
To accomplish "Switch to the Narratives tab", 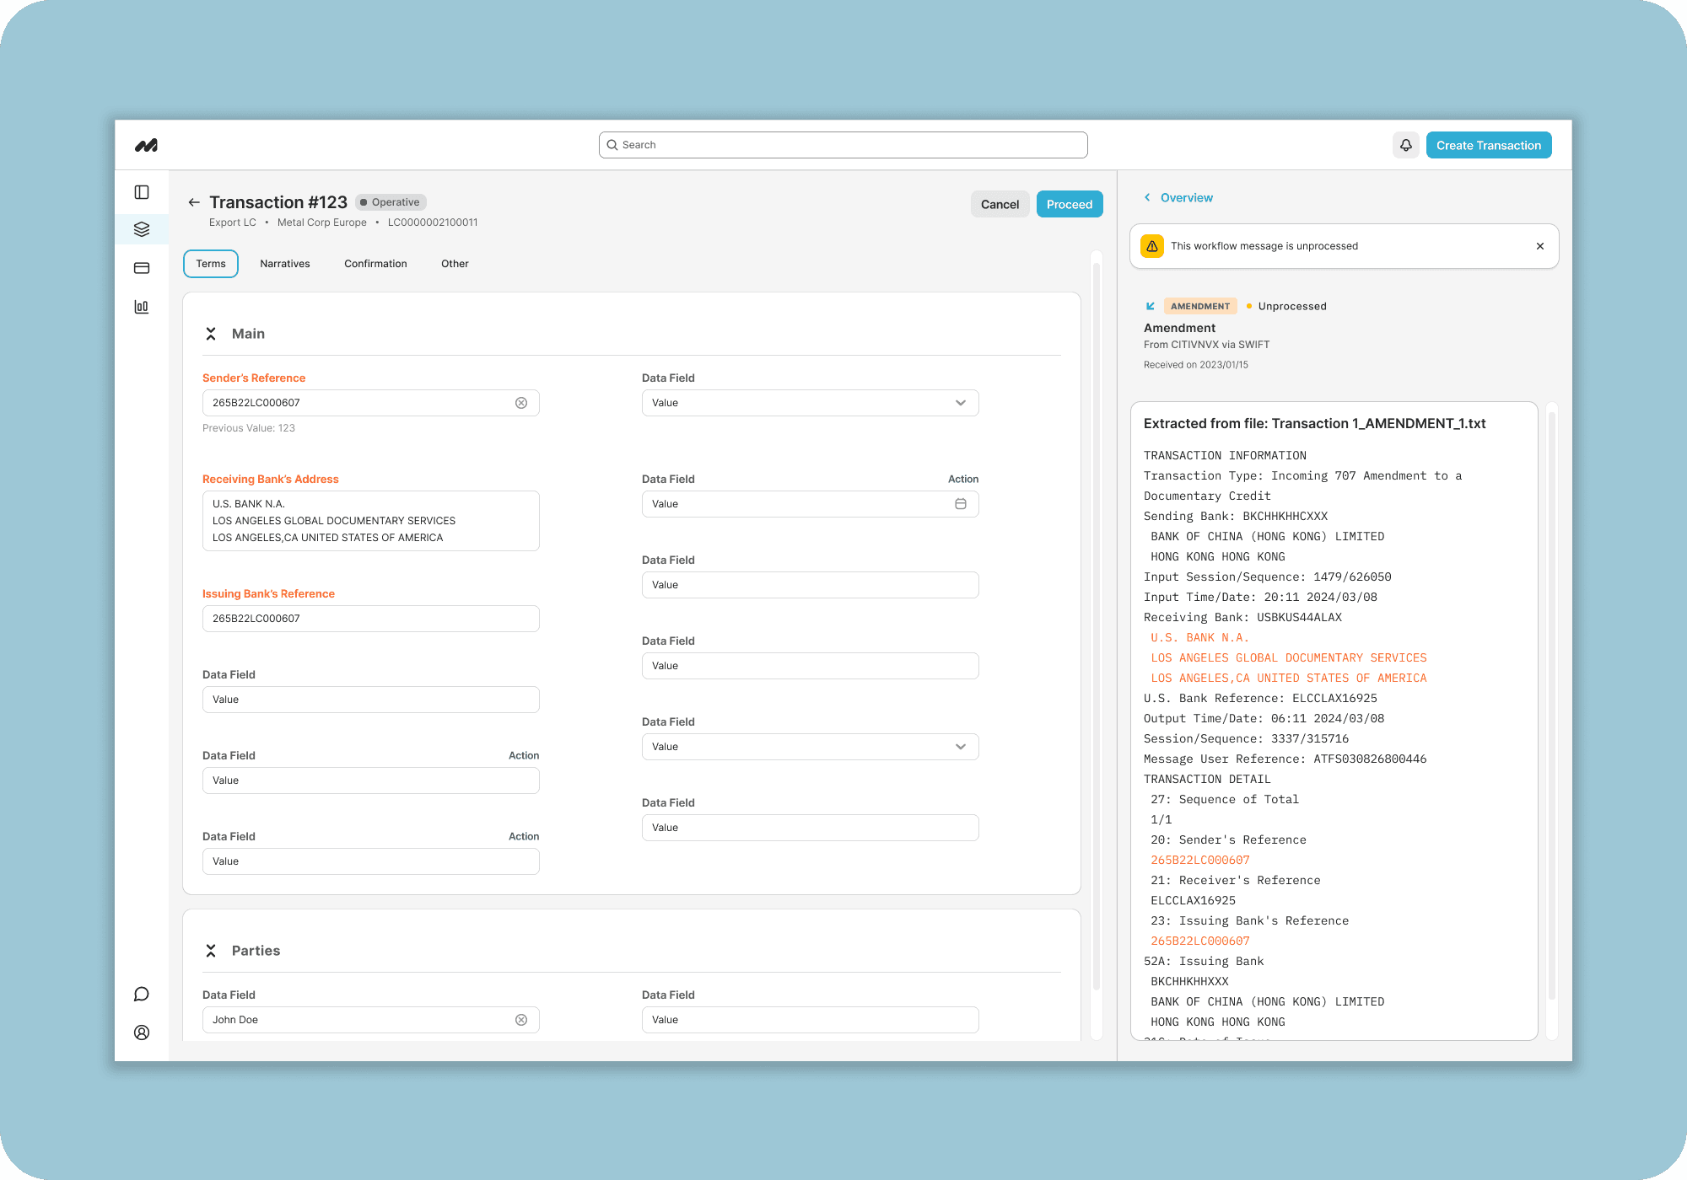I will [285, 264].
